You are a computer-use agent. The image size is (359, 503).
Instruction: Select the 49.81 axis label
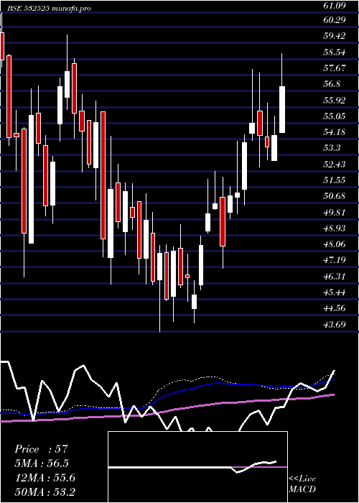tap(335, 213)
